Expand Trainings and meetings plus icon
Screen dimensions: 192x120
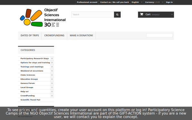(x=52, y=67)
